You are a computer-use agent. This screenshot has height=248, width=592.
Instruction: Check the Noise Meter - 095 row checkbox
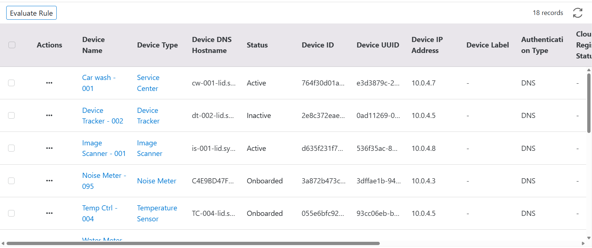point(12,181)
